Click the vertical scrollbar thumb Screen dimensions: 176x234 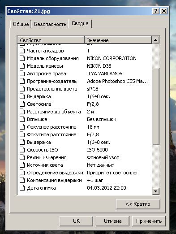pos(156,107)
